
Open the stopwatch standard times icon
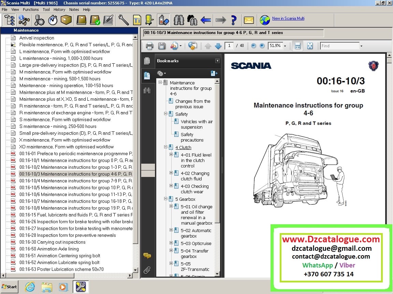point(53,20)
